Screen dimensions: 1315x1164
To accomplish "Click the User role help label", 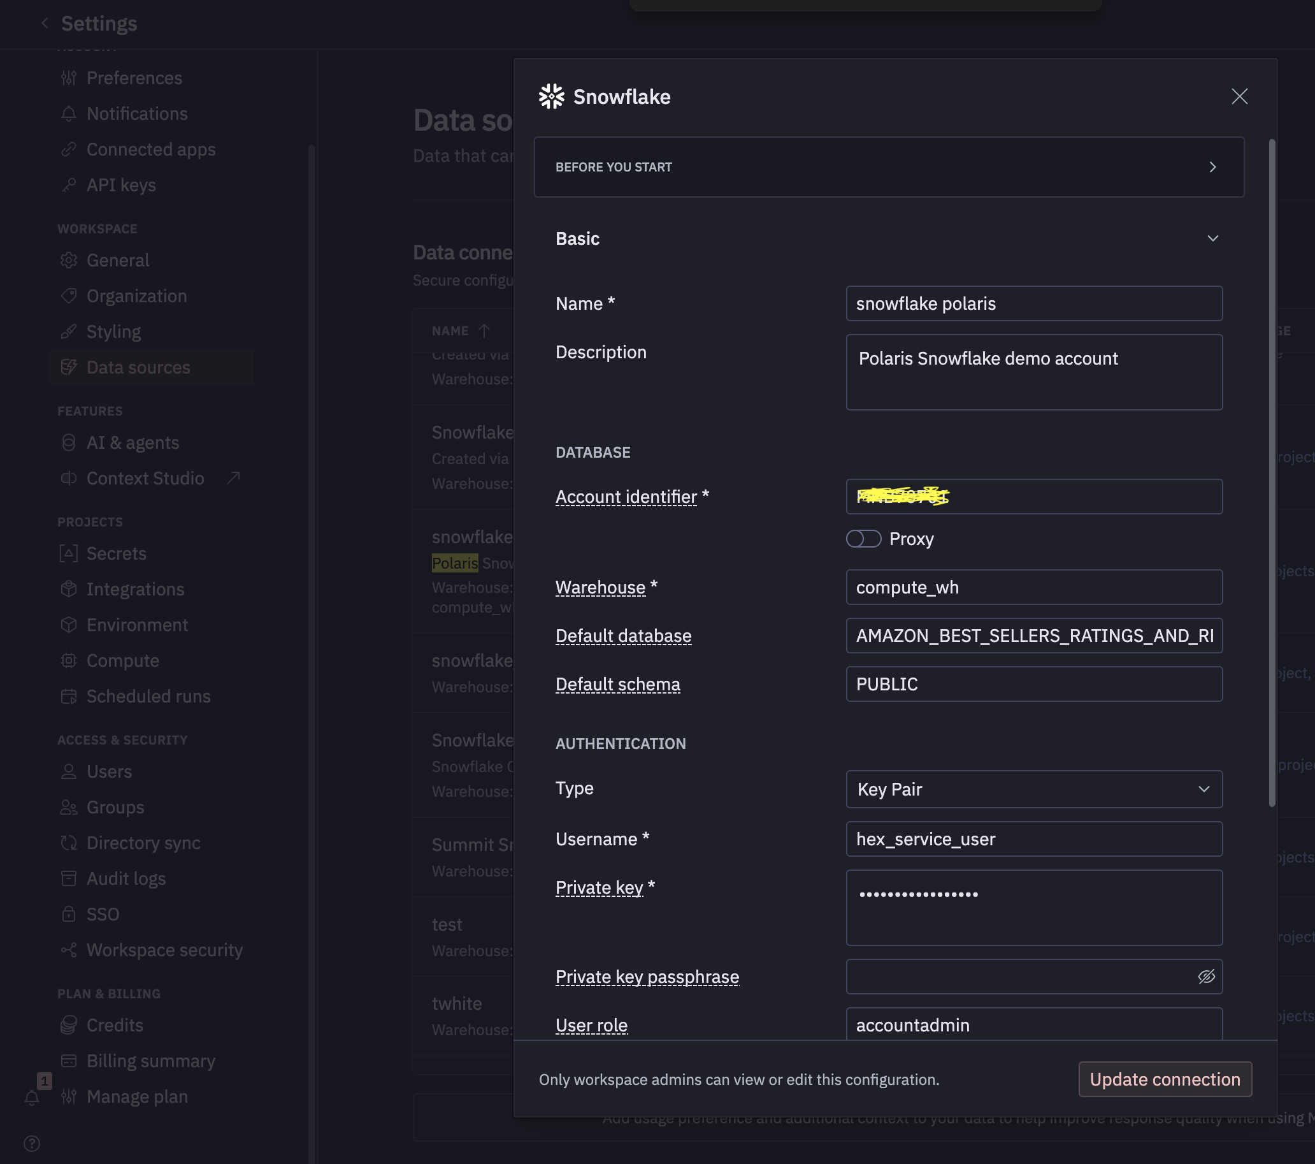I will coord(591,1026).
